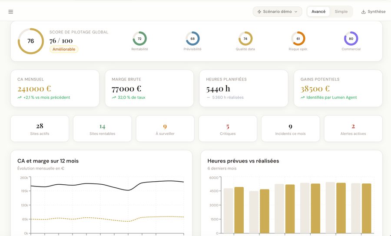Click the last gold bar in hours chart

click(x=367, y=208)
